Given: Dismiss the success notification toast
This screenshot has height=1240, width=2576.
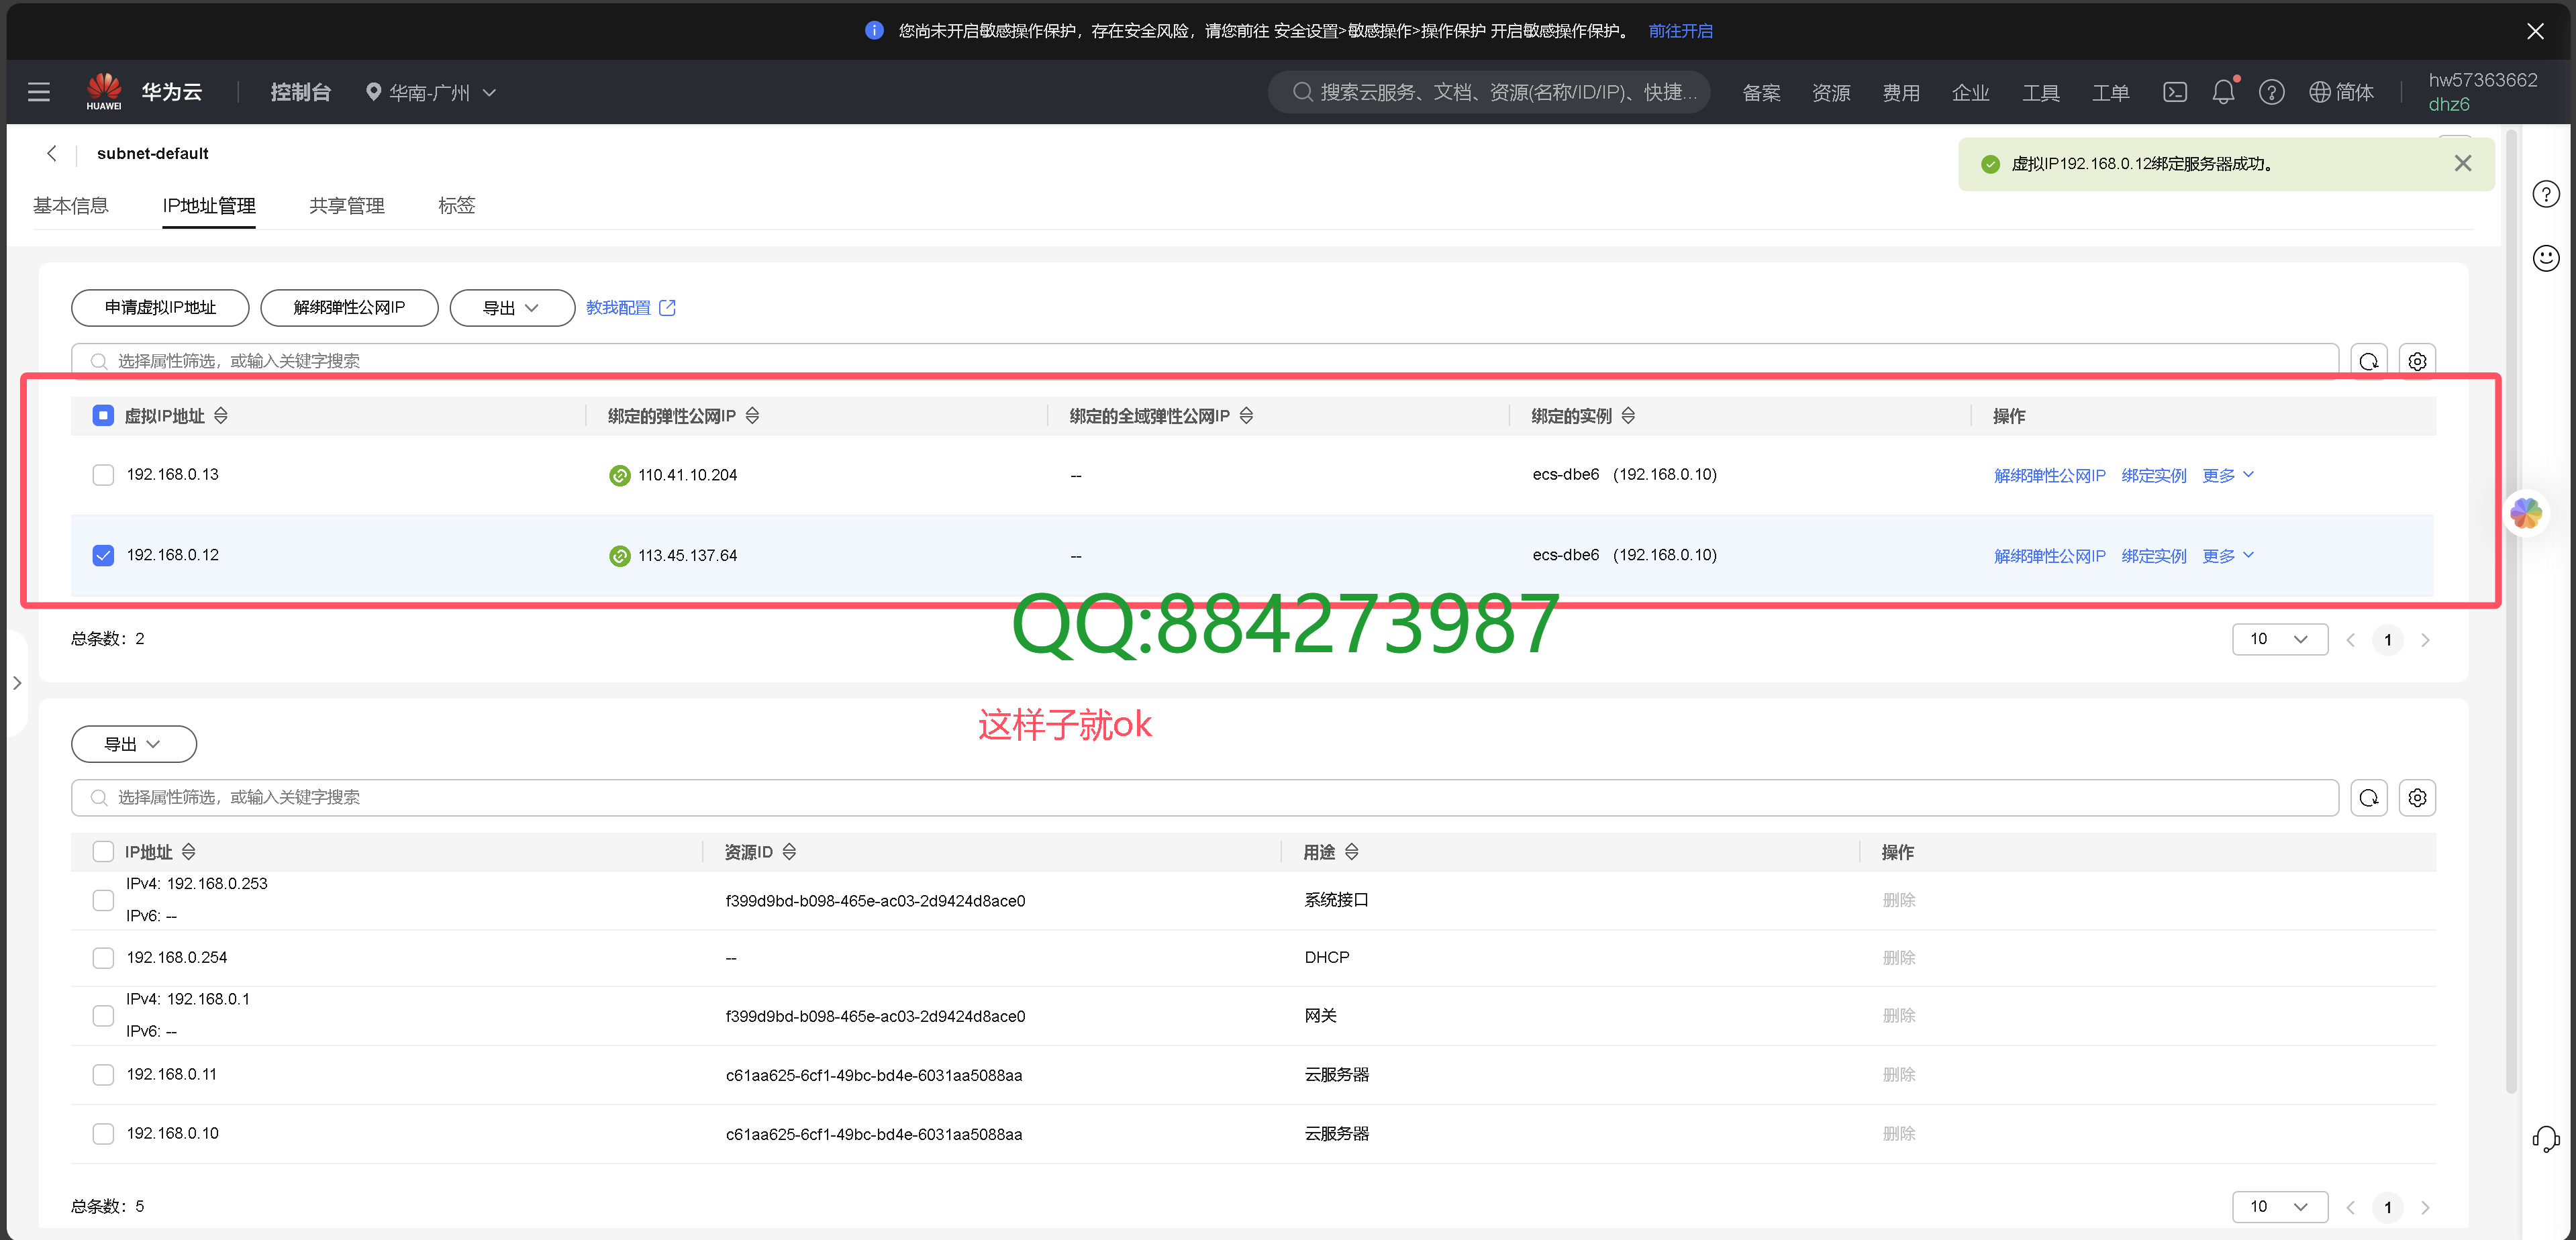Looking at the screenshot, I should click(2462, 163).
